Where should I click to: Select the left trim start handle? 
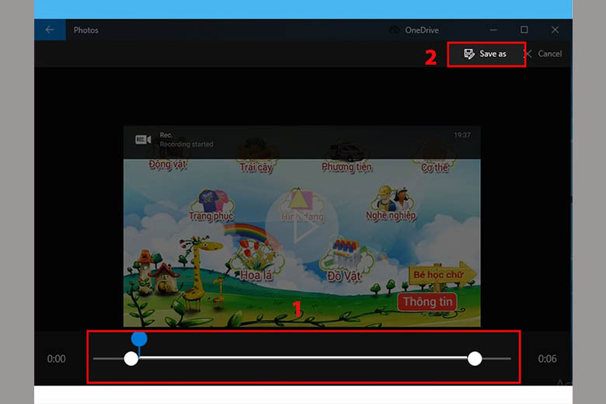click(131, 358)
